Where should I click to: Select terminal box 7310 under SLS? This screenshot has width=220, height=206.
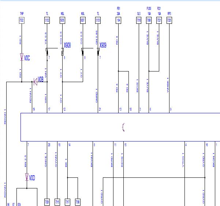tap(139, 21)
